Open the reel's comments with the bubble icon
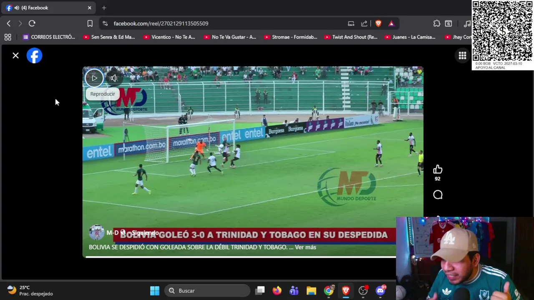 tap(438, 195)
